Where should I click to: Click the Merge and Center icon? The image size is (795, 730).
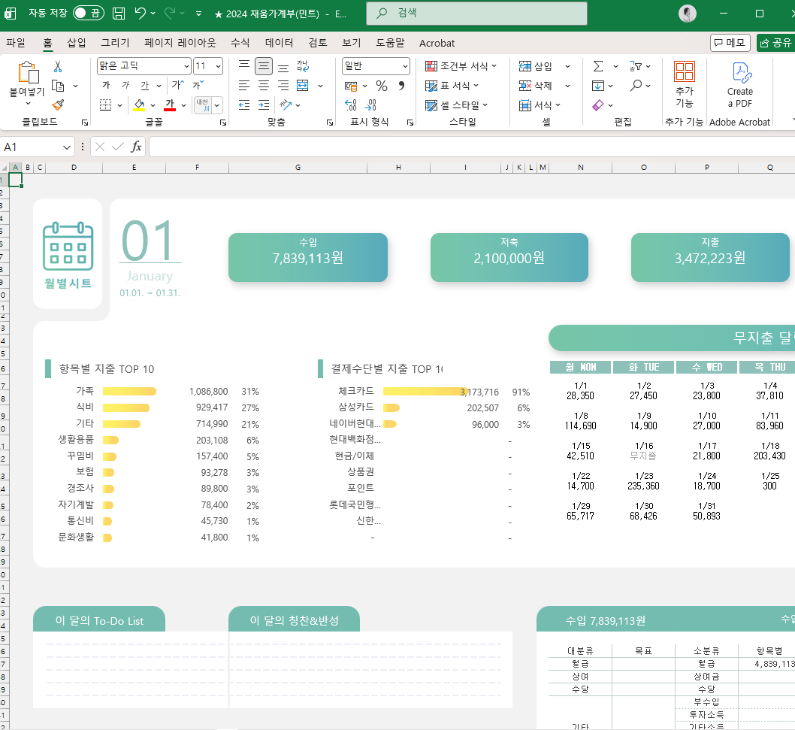(x=303, y=85)
